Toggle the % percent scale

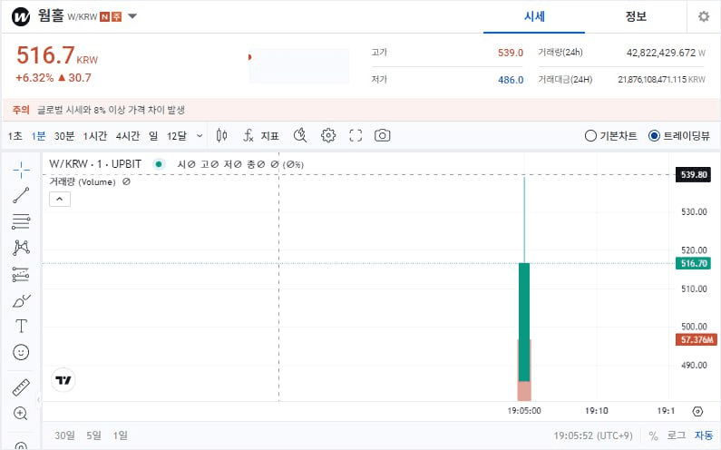(653, 435)
